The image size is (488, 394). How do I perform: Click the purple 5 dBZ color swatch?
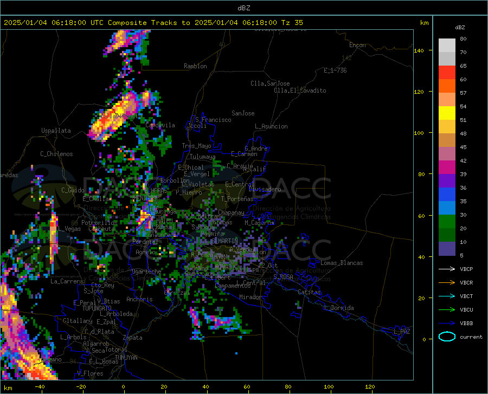(447, 249)
